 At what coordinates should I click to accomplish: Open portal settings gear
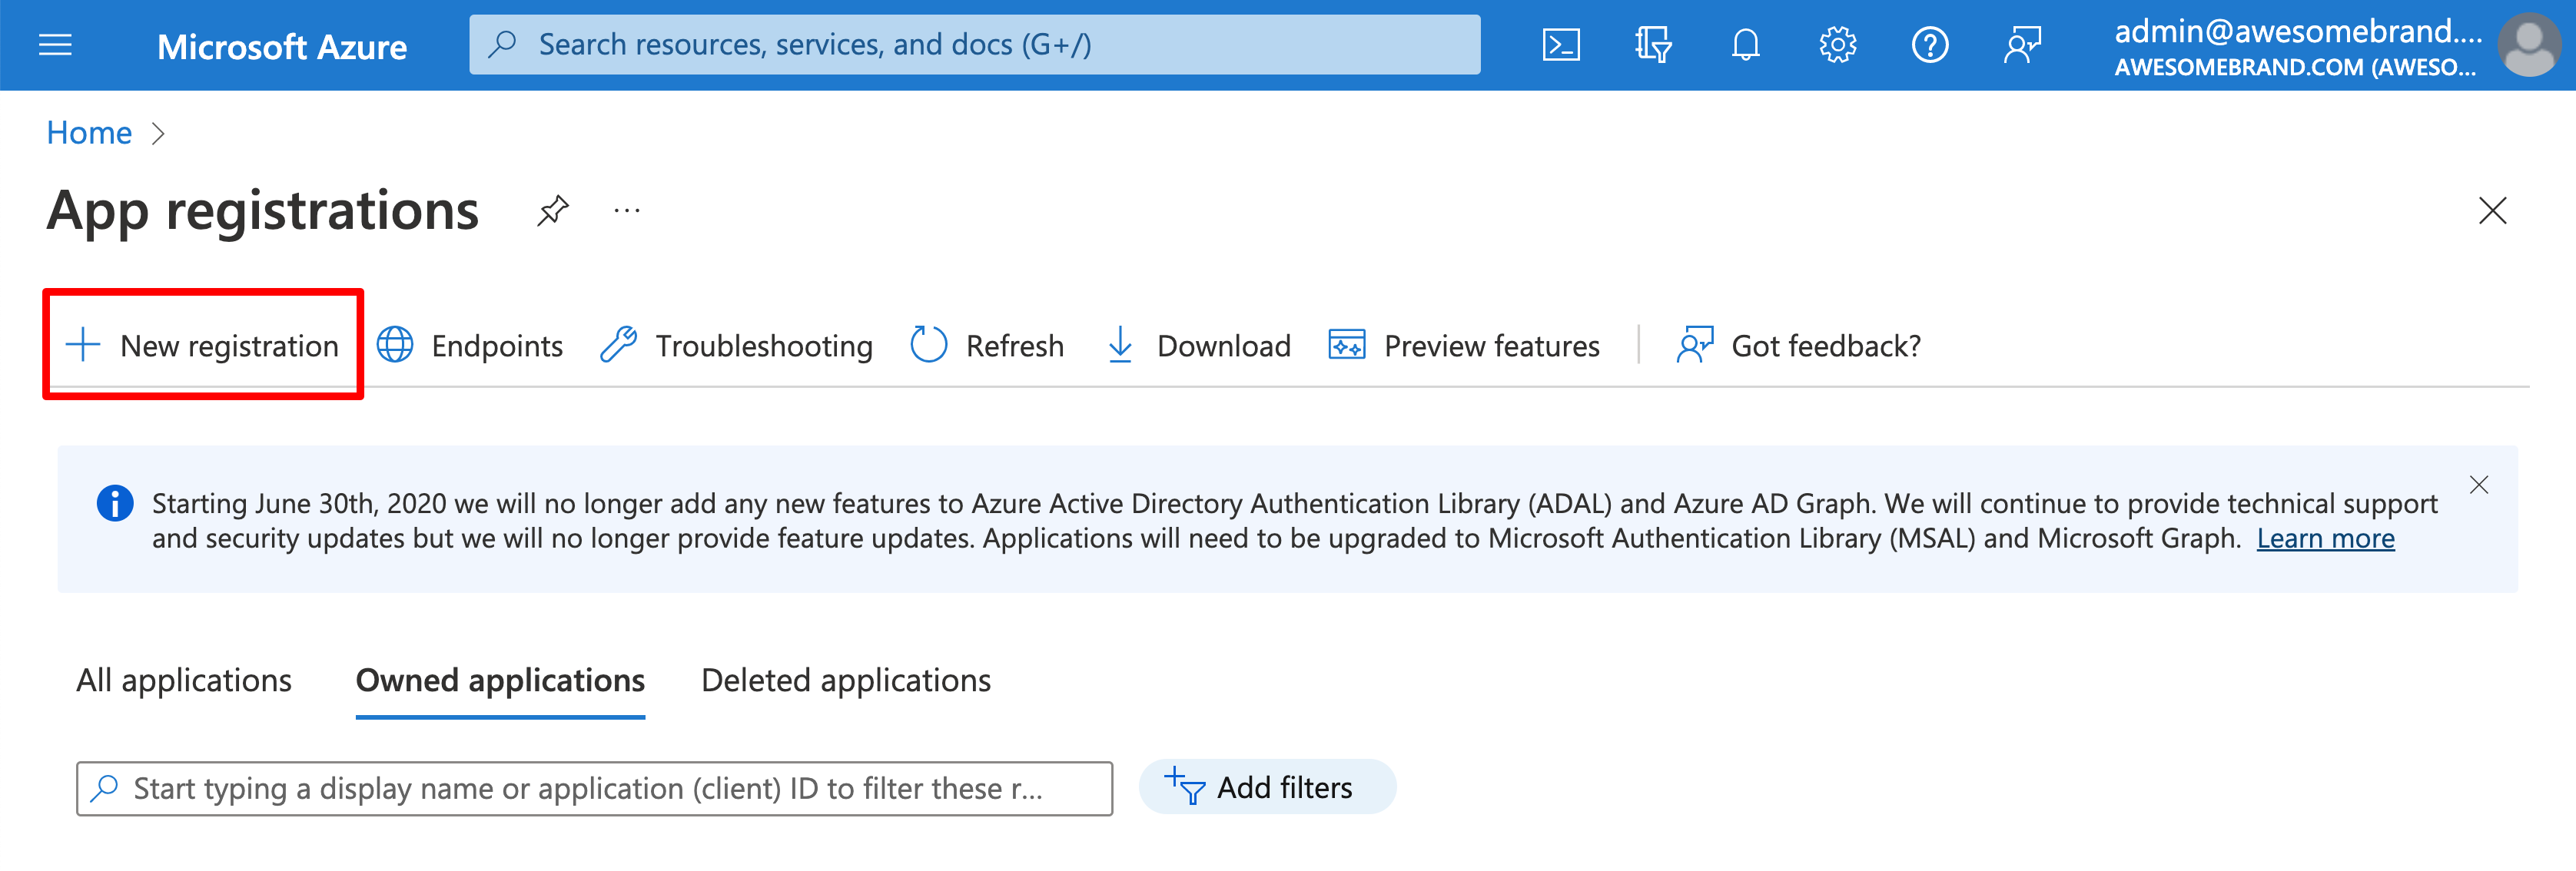(x=1837, y=45)
